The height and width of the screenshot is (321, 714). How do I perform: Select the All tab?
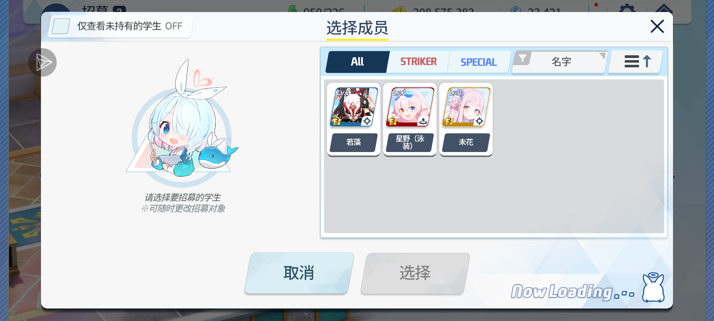tap(357, 62)
